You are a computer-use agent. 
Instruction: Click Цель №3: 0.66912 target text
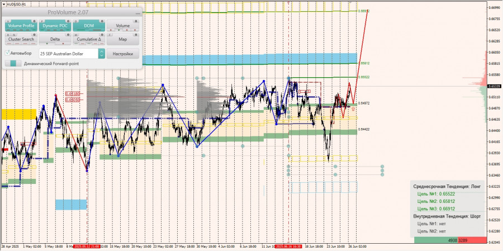pos(436,209)
